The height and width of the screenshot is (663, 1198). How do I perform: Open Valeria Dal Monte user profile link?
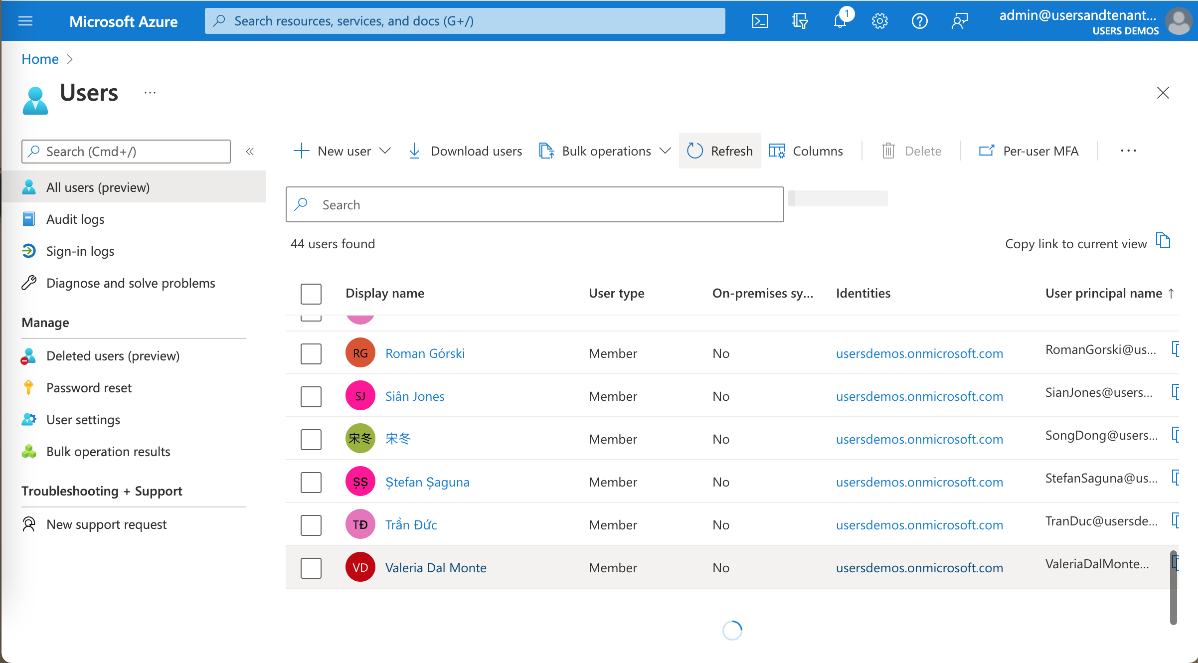coord(436,567)
